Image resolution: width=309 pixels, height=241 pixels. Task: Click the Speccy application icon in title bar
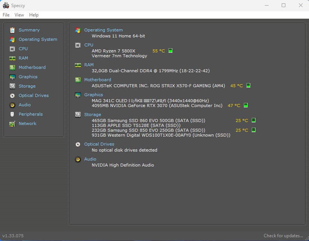[6, 6]
